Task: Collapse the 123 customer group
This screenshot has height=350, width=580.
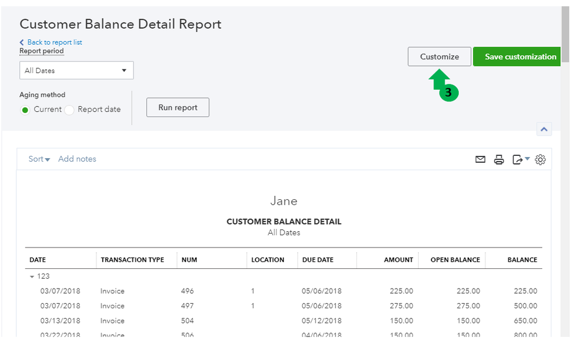Action: [x=33, y=277]
